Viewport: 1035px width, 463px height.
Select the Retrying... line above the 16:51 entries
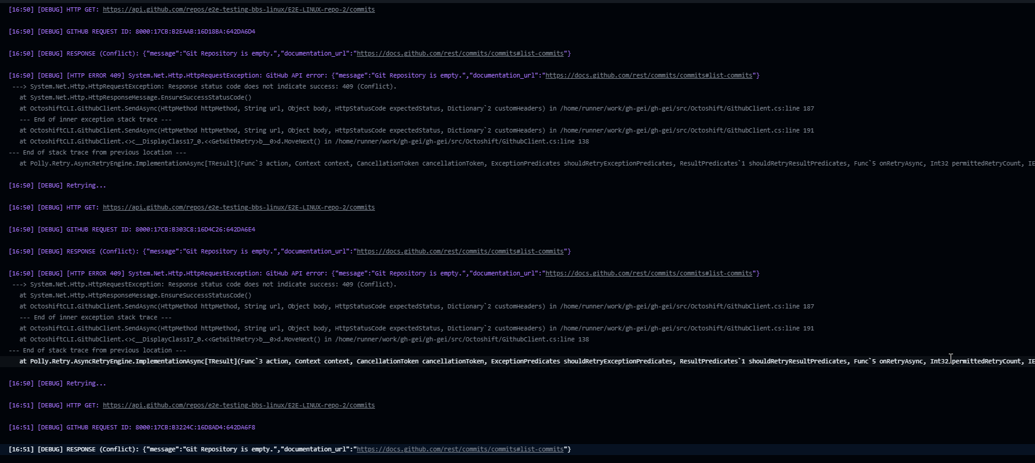[x=57, y=384]
